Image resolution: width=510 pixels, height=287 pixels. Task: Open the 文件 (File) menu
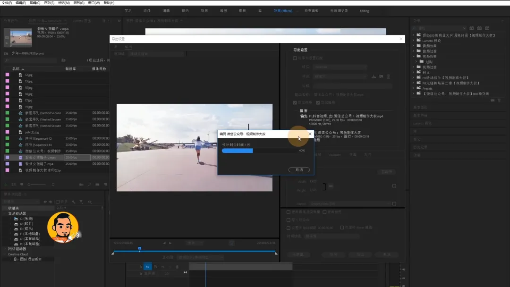[7, 3]
